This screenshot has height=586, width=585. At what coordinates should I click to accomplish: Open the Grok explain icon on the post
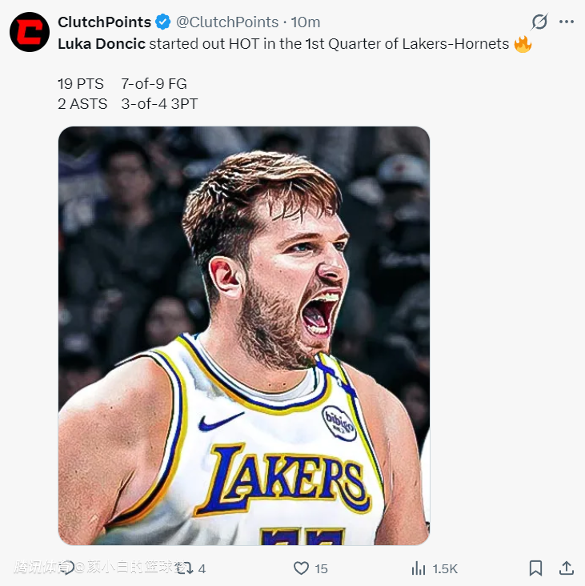click(540, 22)
